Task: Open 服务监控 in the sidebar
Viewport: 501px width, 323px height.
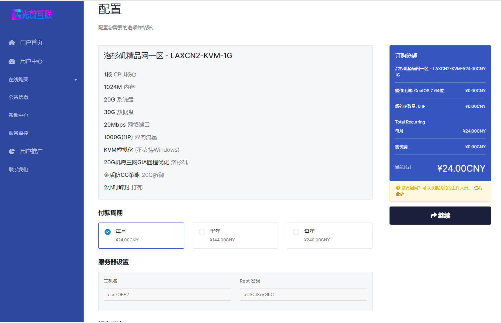Action: click(x=19, y=133)
